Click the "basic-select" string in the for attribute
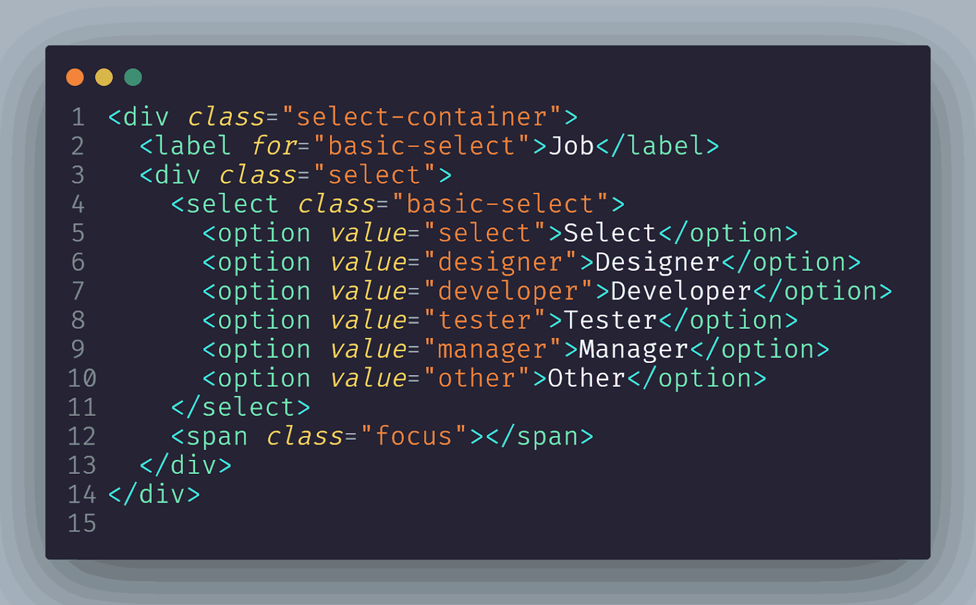This screenshot has width=976, height=605. (422, 146)
